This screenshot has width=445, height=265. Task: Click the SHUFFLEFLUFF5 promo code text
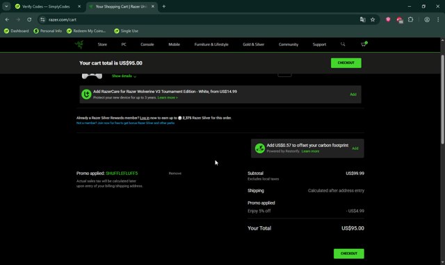(x=122, y=173)
